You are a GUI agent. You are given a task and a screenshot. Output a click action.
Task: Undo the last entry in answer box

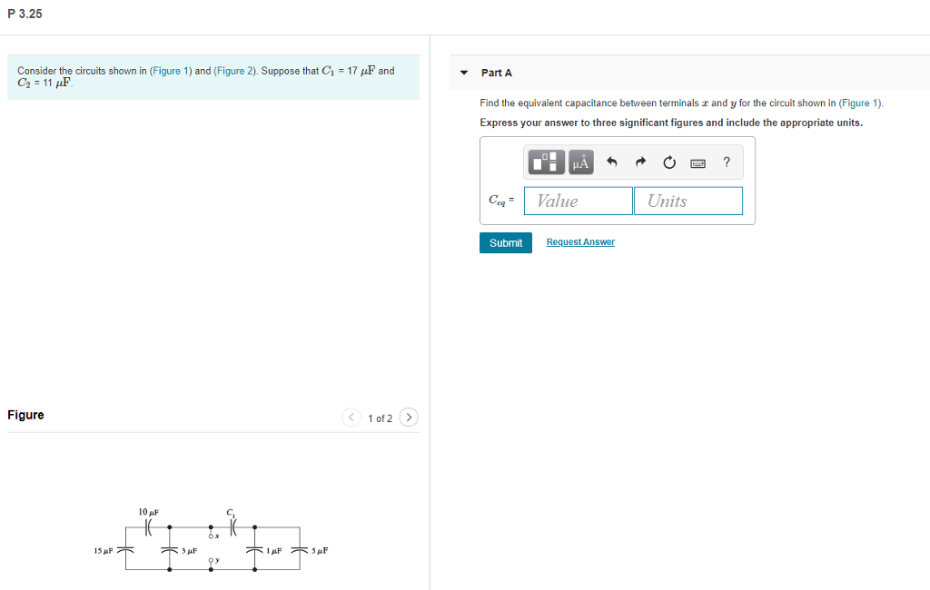pyautogui.click(x=612, y=162)
